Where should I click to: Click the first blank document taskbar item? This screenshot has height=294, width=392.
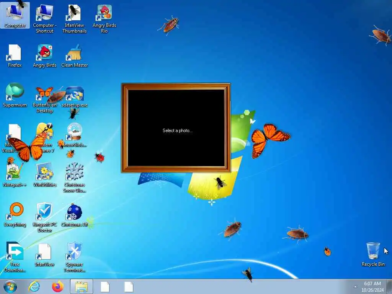coord(105,286)
